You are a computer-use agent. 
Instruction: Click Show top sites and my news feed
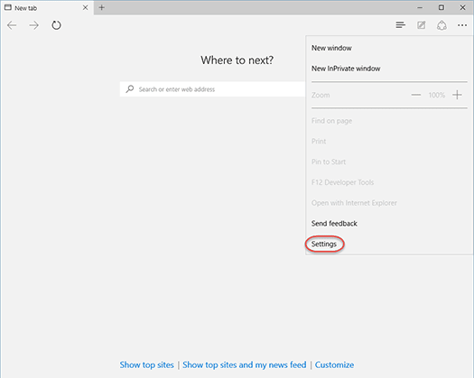(245, 364)
